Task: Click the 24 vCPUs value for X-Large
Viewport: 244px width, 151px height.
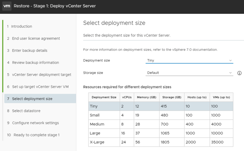Action: pos(123,142)
